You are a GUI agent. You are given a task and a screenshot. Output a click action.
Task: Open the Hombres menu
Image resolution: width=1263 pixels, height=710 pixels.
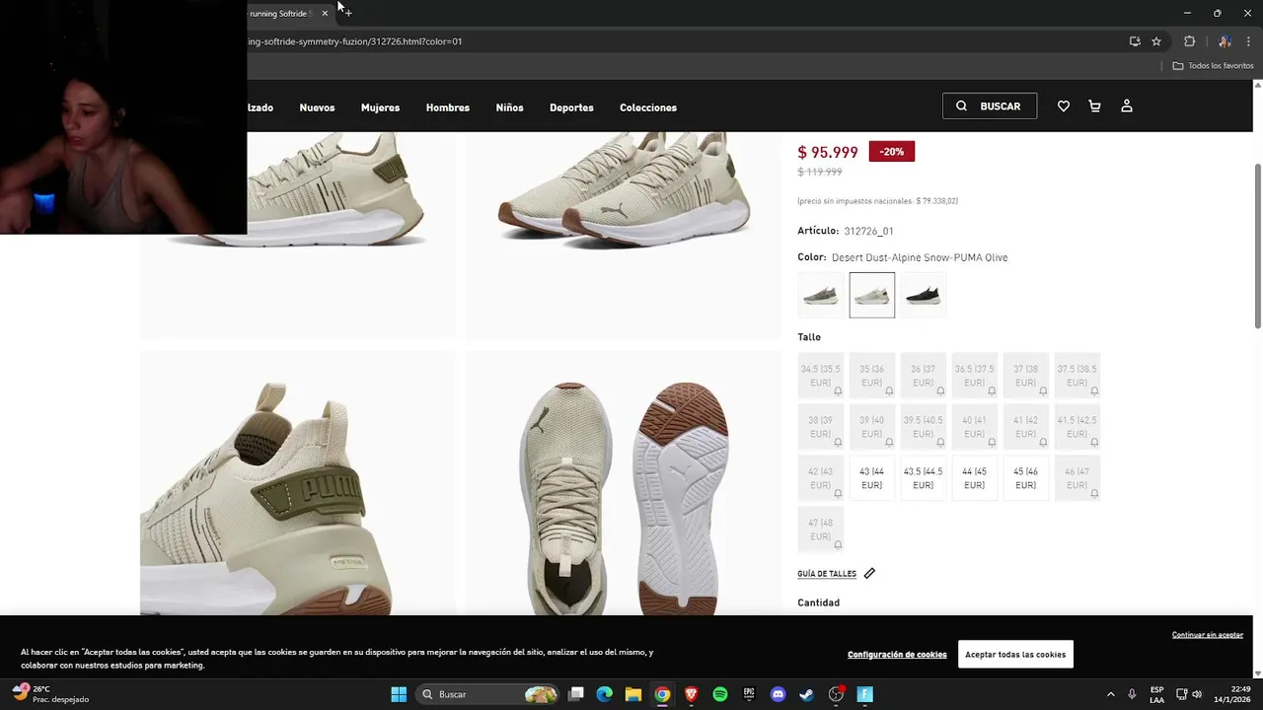447,107
